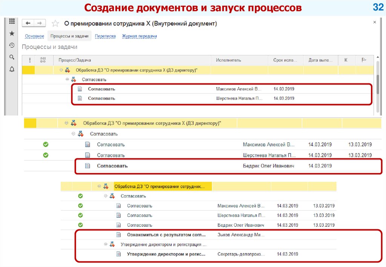Open the Основное link
This screenshot has height=267, width=386.
point(34,36)
